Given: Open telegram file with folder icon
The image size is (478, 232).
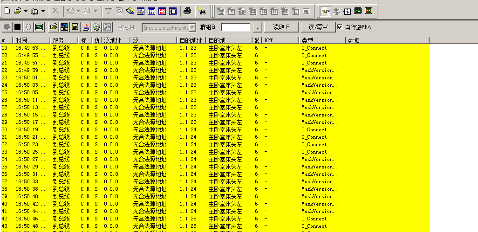Looking at the screenshot, I should (54, 27).
